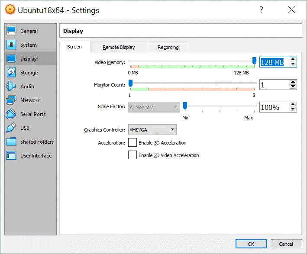This screenshot has height=254, width=307.
Task: Switch to the Remote Display tab
Action: [119, 47]
